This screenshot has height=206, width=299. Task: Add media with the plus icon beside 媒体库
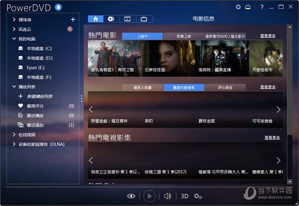point(73,19)
